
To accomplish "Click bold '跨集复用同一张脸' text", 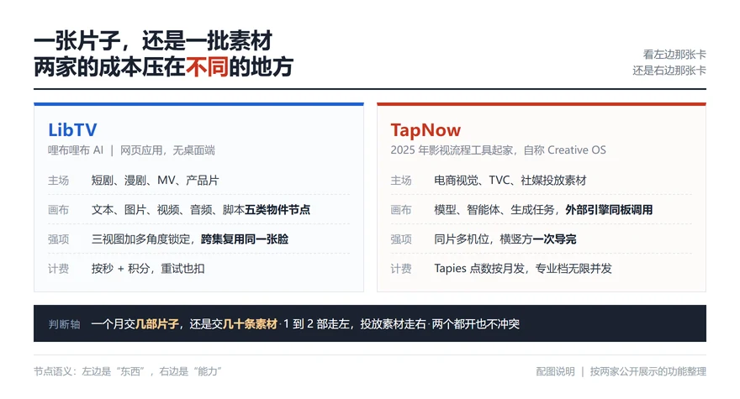I will [x=245, y=239].
